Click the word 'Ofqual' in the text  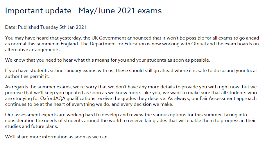tap(198, 44)
